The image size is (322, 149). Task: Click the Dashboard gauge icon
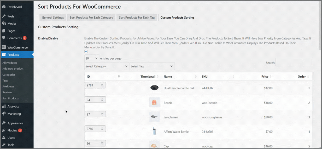click(x=4, y=7)
